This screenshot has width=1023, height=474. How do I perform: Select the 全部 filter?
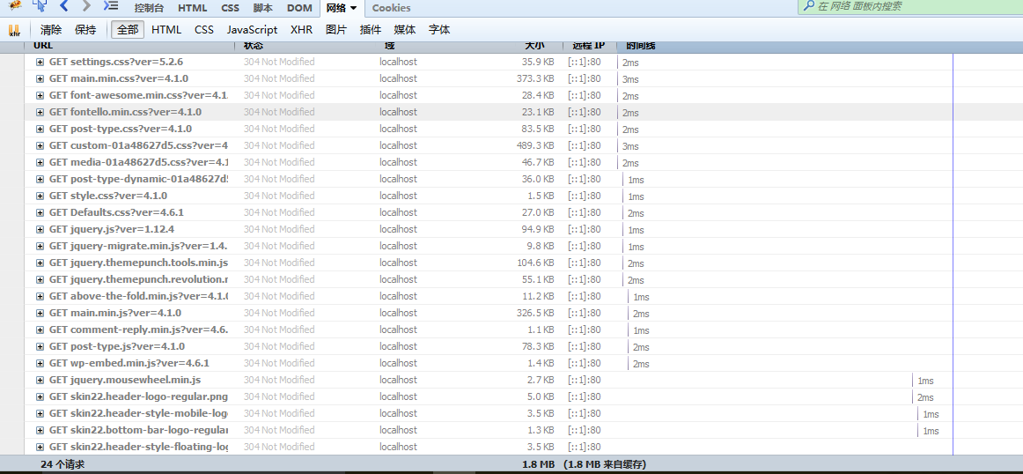pos(128,30)
